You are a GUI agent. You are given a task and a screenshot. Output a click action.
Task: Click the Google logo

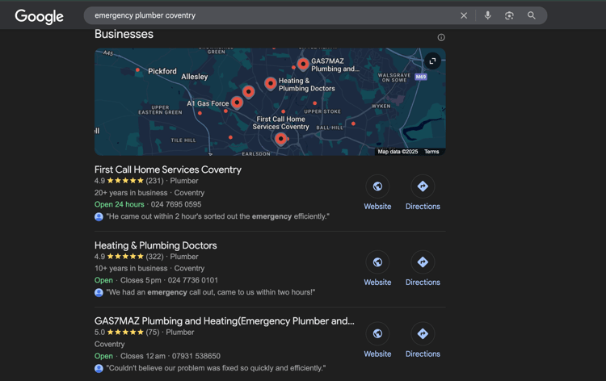click(39, 16)
